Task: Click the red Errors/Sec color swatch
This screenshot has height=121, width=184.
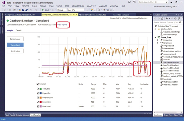Action: click(40, 102)
